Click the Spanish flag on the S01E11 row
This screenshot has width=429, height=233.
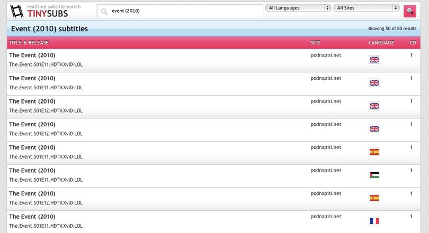coord(374,152)
